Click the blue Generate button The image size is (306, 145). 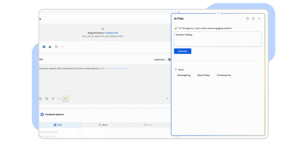(183, 51)
